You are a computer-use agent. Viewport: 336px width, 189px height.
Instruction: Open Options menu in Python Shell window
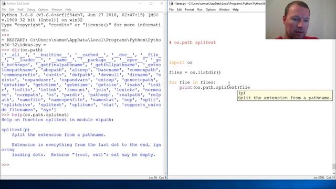(43, 9)
